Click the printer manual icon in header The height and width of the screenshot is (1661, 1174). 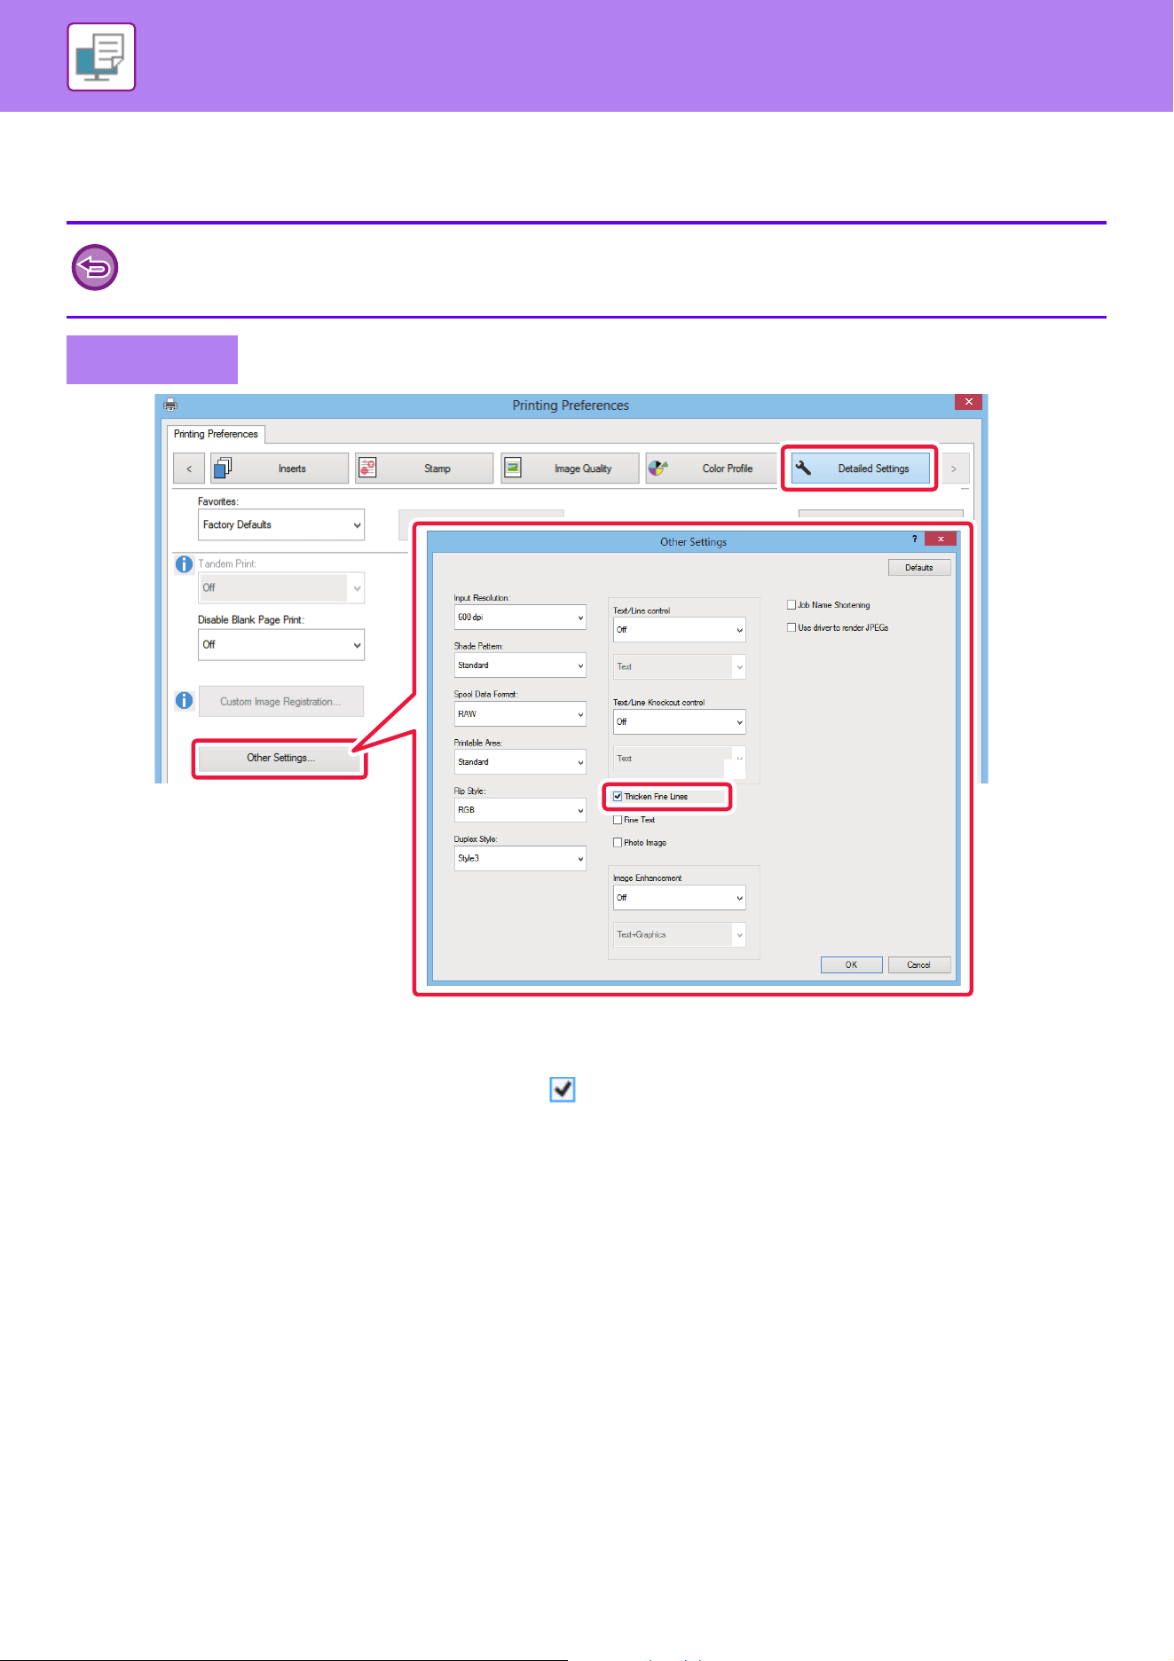(x=101, y=57)
